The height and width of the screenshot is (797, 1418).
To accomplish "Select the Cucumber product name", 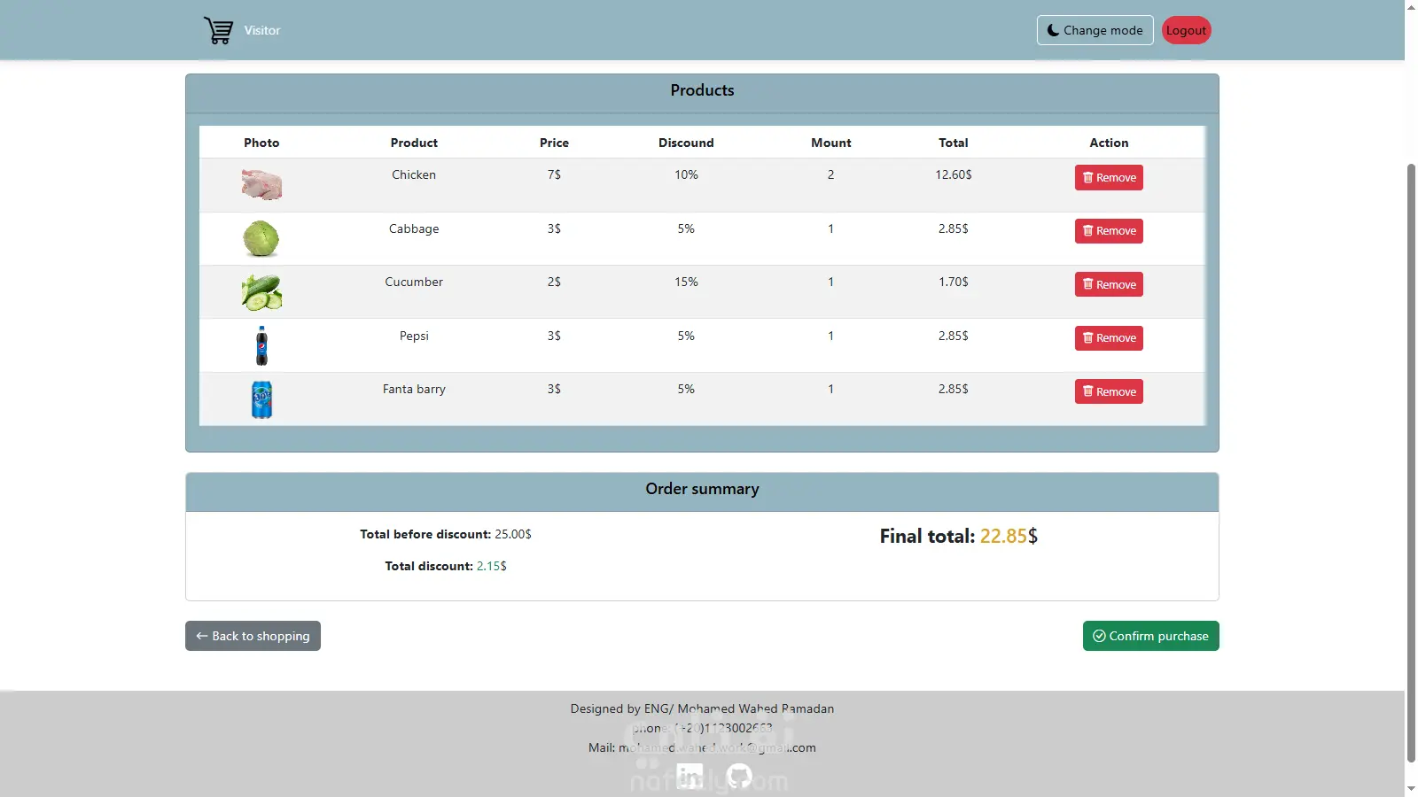I will click(414, 282).
